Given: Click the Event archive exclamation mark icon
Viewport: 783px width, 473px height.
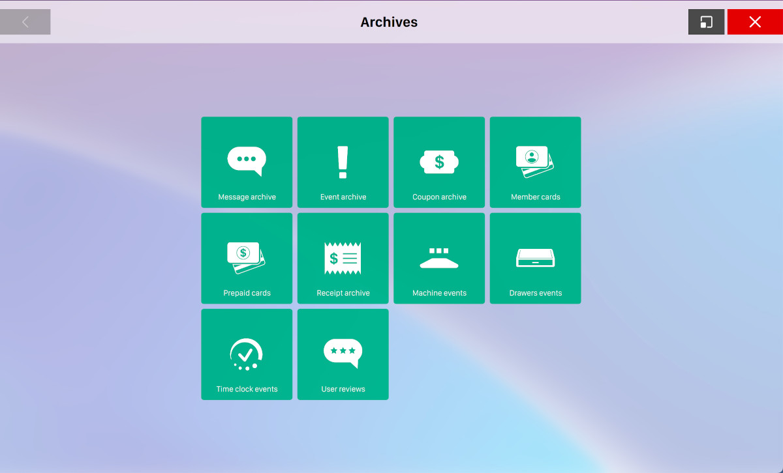Looking at the screenshot, I should [343, 162].
